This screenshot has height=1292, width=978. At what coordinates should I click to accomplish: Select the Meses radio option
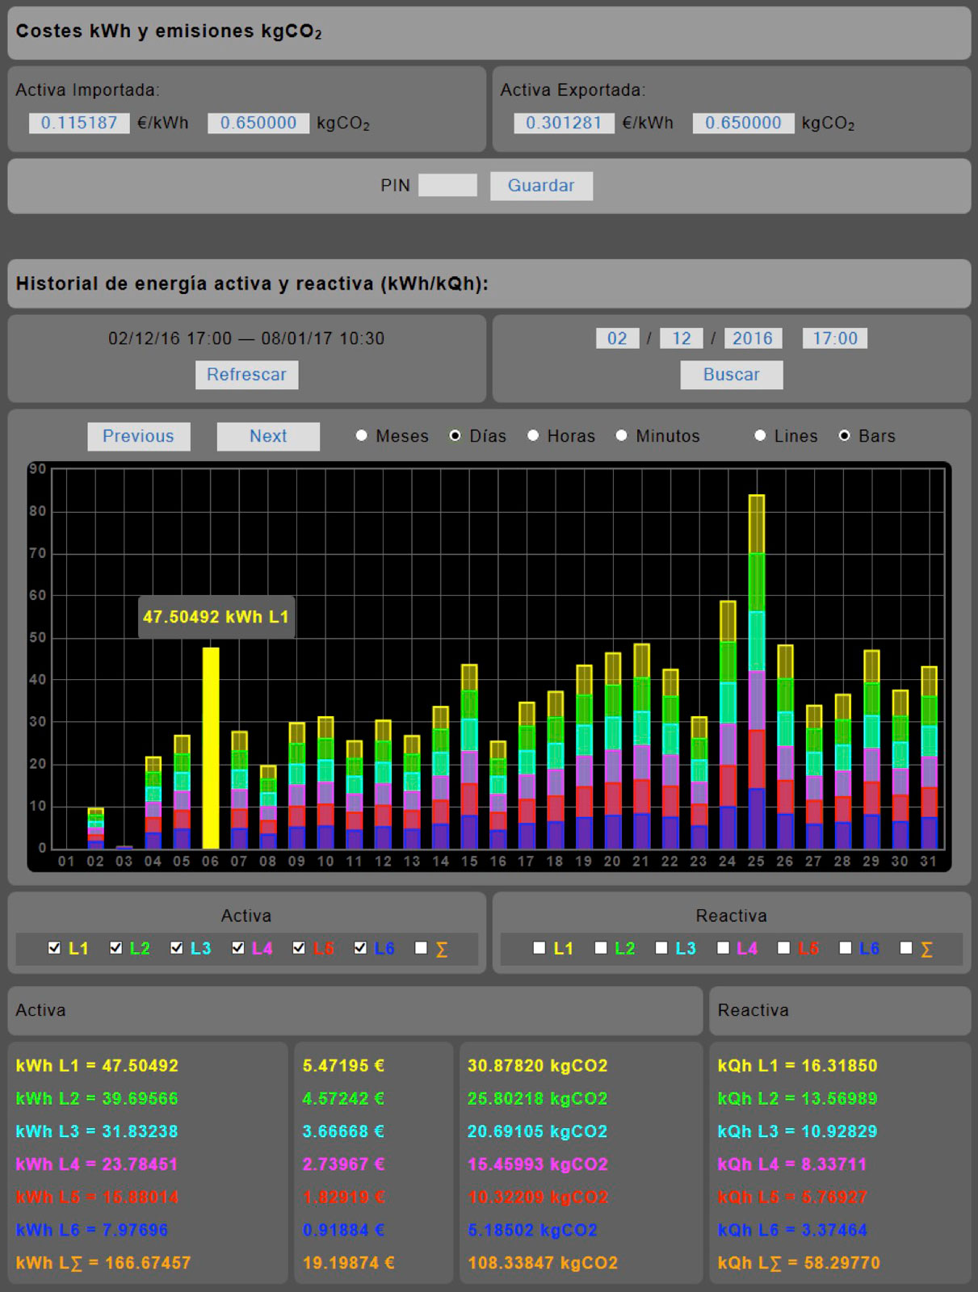362,436
